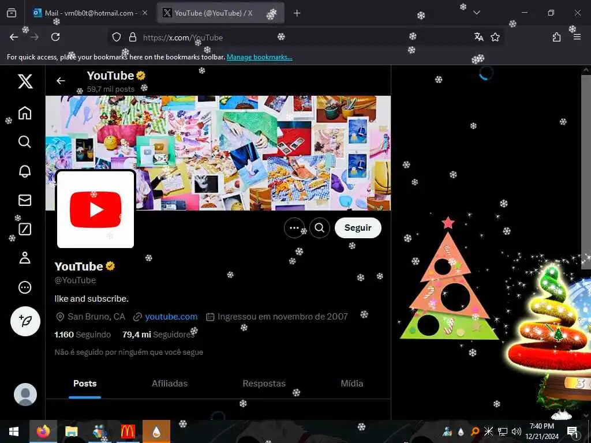Open Profile person icon in sidebar

[x=25, y=258]
